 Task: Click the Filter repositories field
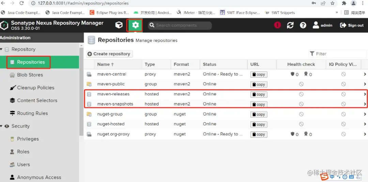click(x=337, y=54)
